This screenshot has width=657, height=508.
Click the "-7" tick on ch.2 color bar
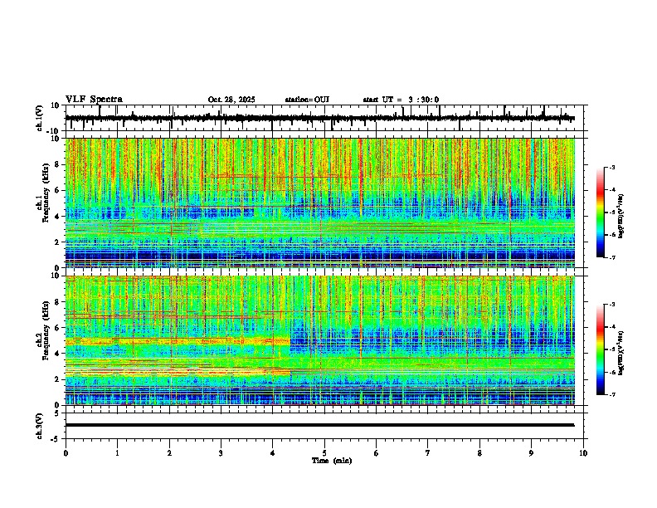pyautogui.click(x=611, y=394)
